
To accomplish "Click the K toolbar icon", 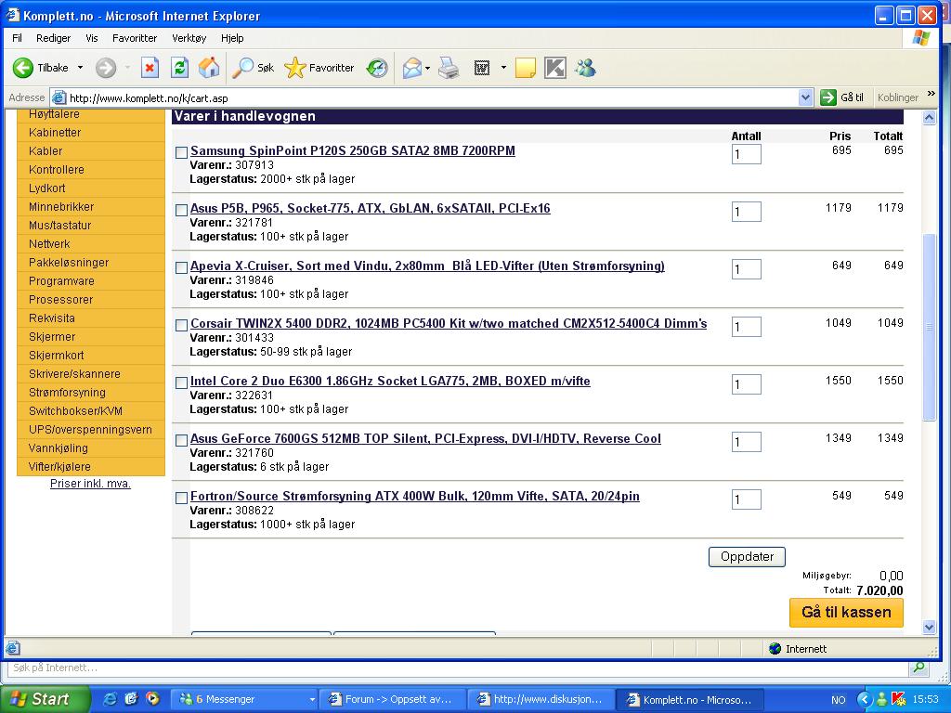I will click(x=555, y=67).
